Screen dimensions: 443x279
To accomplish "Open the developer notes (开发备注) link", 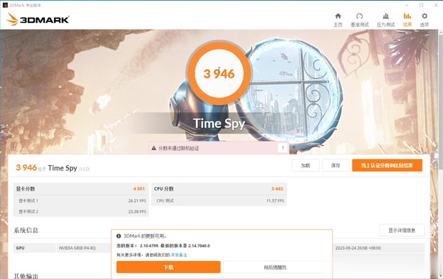I will pyautogui.click(x=179, y=255).
